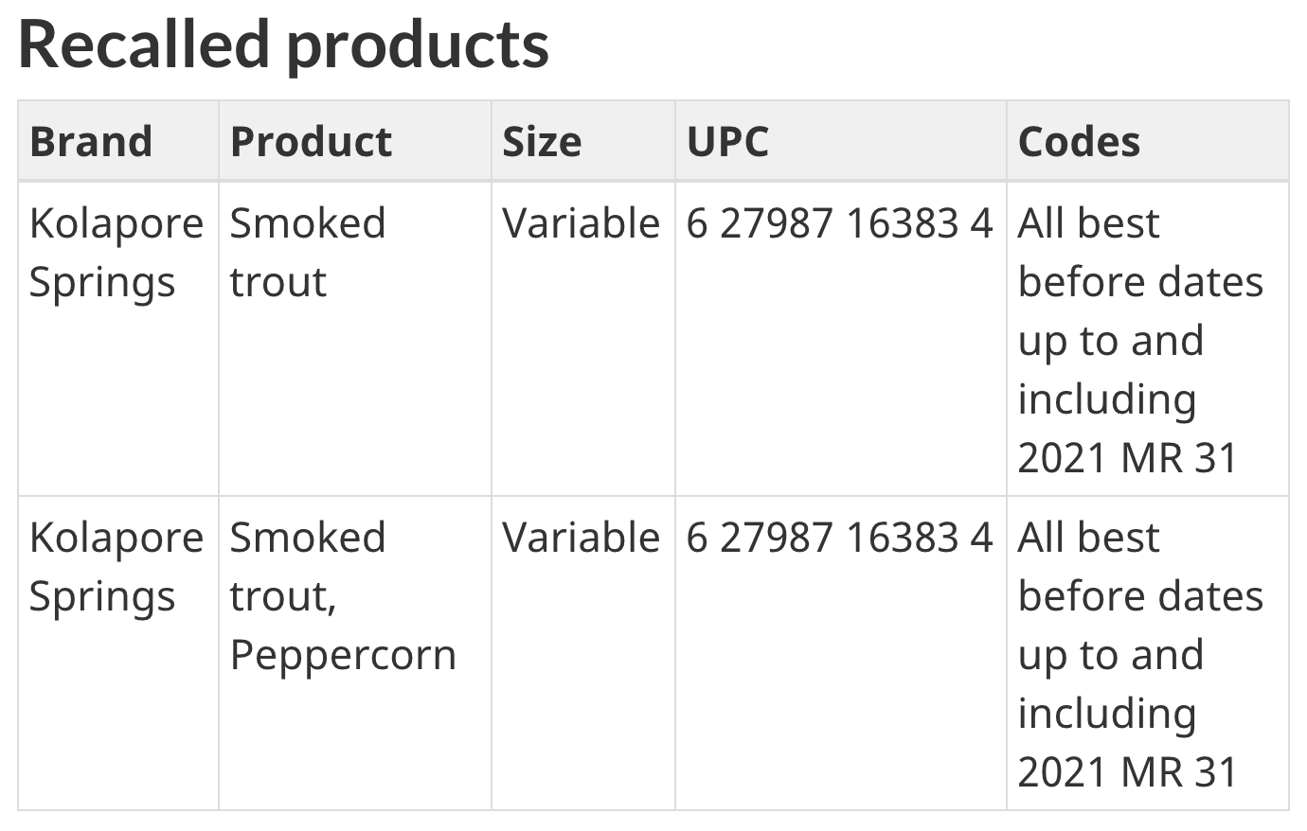Click the UPC number in second row

coord(839,539)
